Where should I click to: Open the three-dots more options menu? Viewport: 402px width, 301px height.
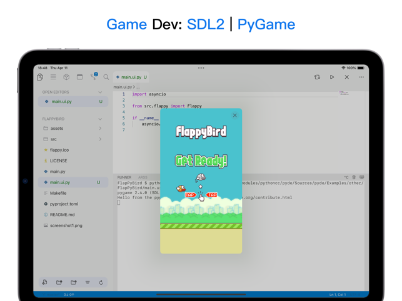coord(361,77)
